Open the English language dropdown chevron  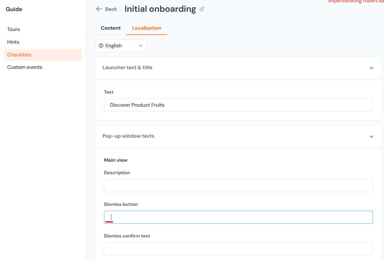(x=141, y=46)
